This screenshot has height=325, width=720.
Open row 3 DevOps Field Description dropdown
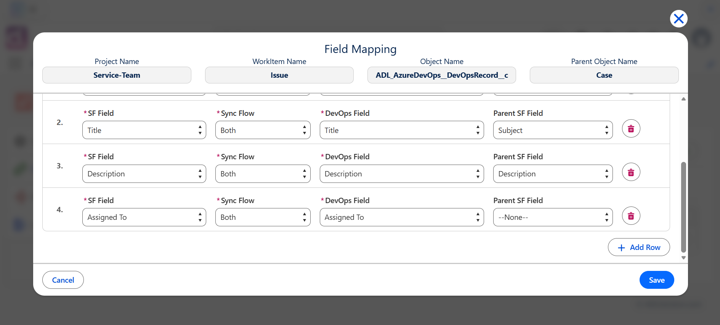point(402,174)
